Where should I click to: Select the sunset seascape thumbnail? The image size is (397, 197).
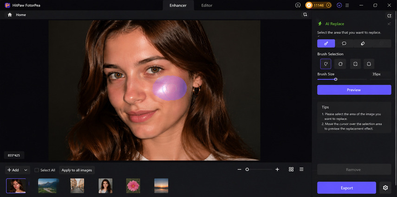(x=161, y=185)
